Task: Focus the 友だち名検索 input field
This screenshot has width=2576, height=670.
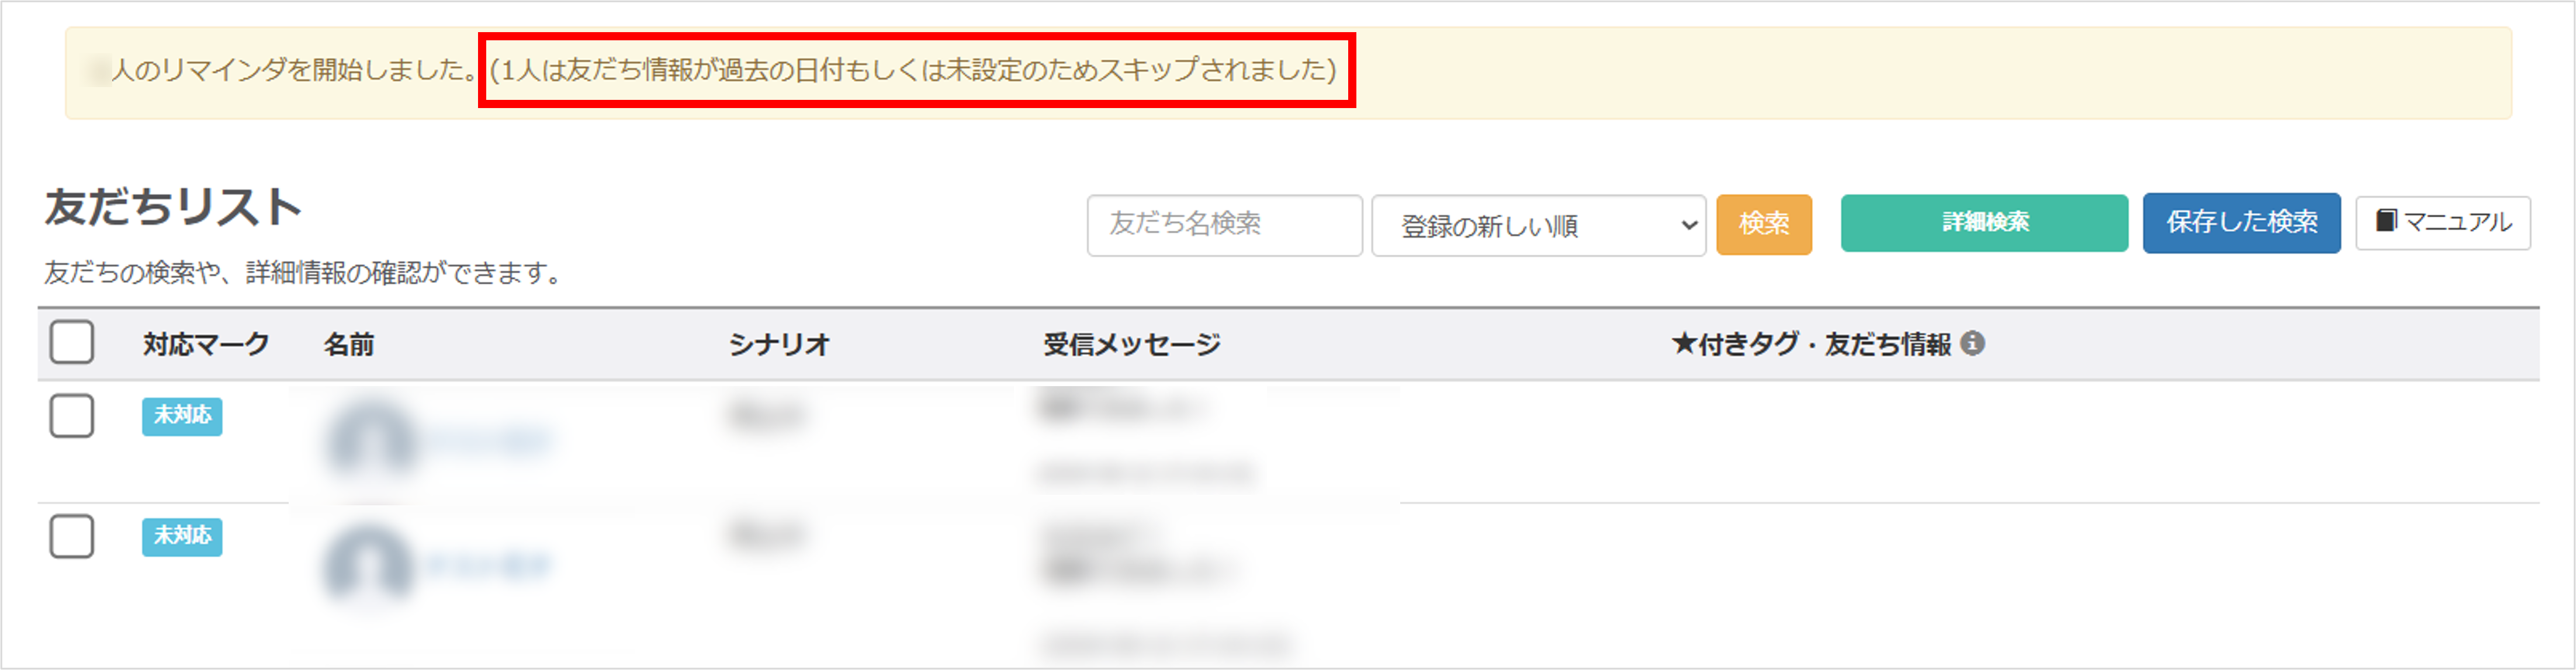Action: point(1224,226)
